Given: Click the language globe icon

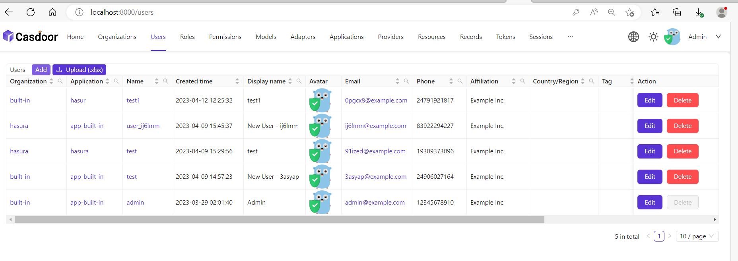Looking at the screenshot, I should tap(633, 37).
